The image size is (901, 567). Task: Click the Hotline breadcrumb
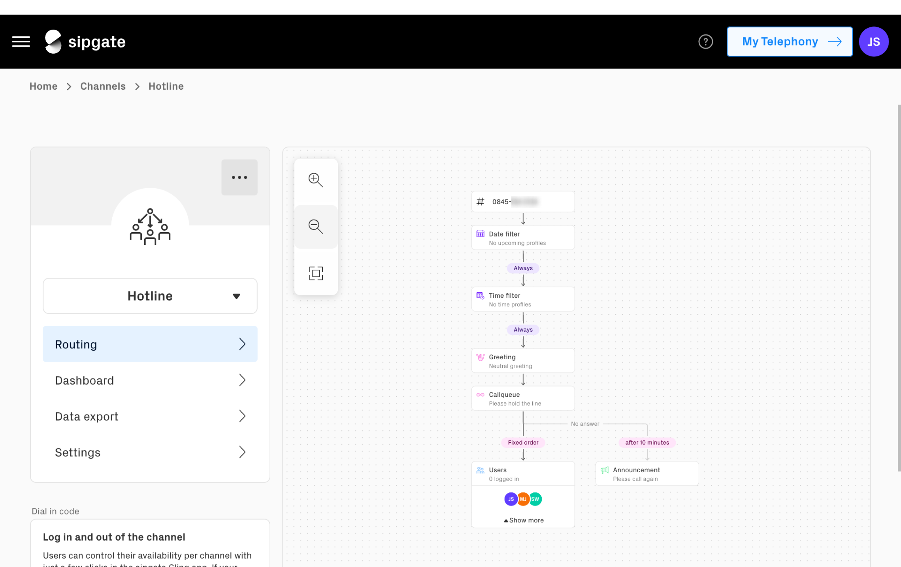click(166, 86)
